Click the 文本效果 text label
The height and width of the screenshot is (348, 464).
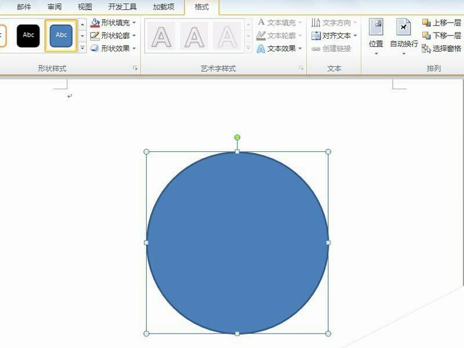pyautogui.click(x=281, y=48)
